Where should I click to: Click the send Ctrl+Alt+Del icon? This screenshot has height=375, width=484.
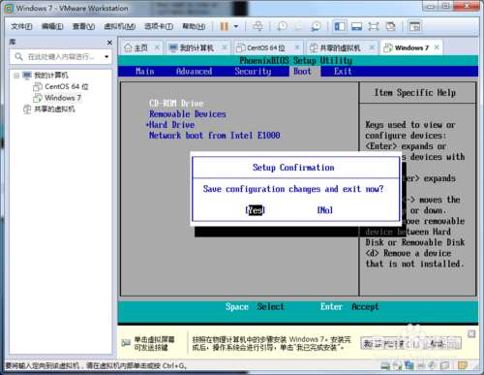tap(257, 26)
